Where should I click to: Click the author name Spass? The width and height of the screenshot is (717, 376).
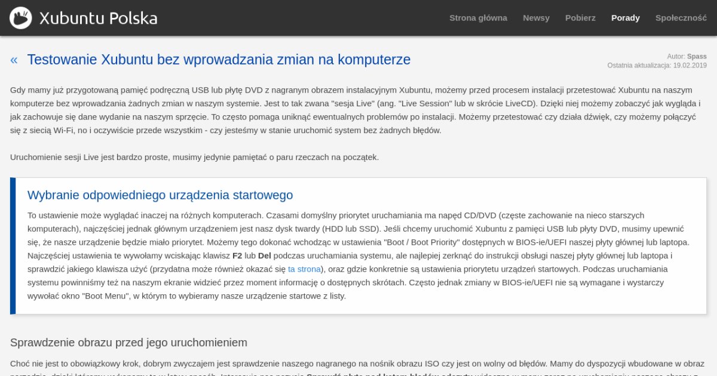click(697, 57)
